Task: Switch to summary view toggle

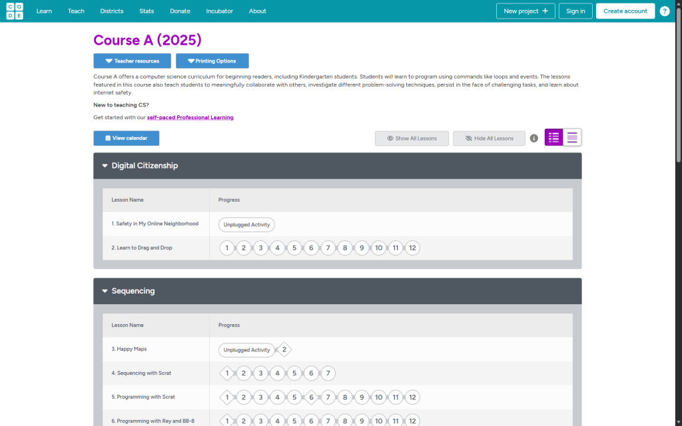Action: (572, 138)
